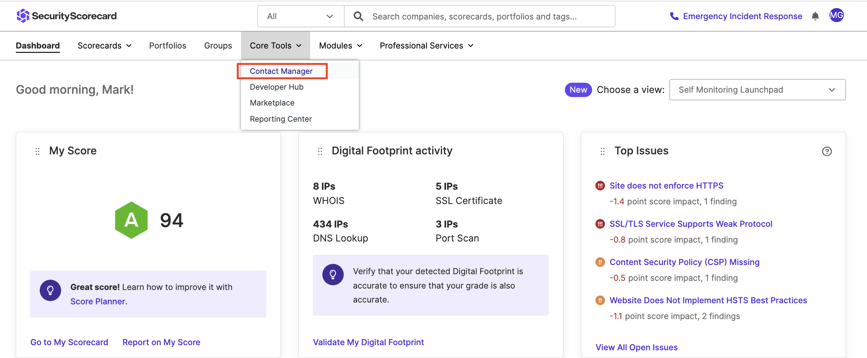Grab the Top Issues card drag handle
The width and height of the screenshot is (867, 358).
pos(602,151)
